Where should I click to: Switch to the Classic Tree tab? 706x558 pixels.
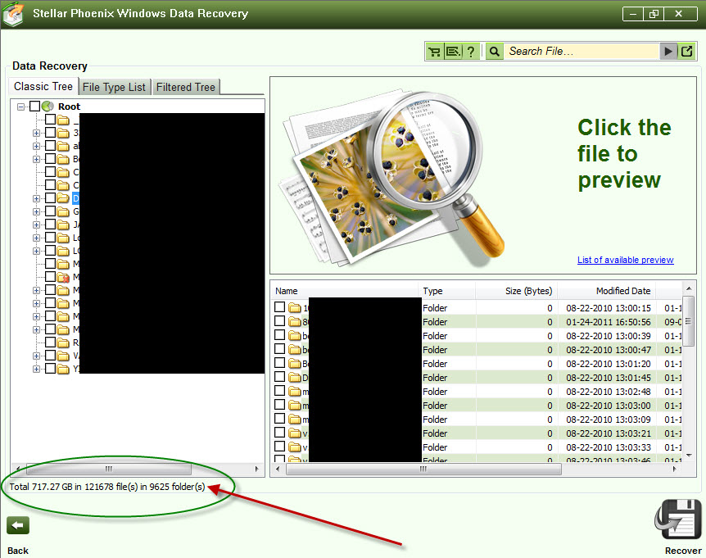43,86
